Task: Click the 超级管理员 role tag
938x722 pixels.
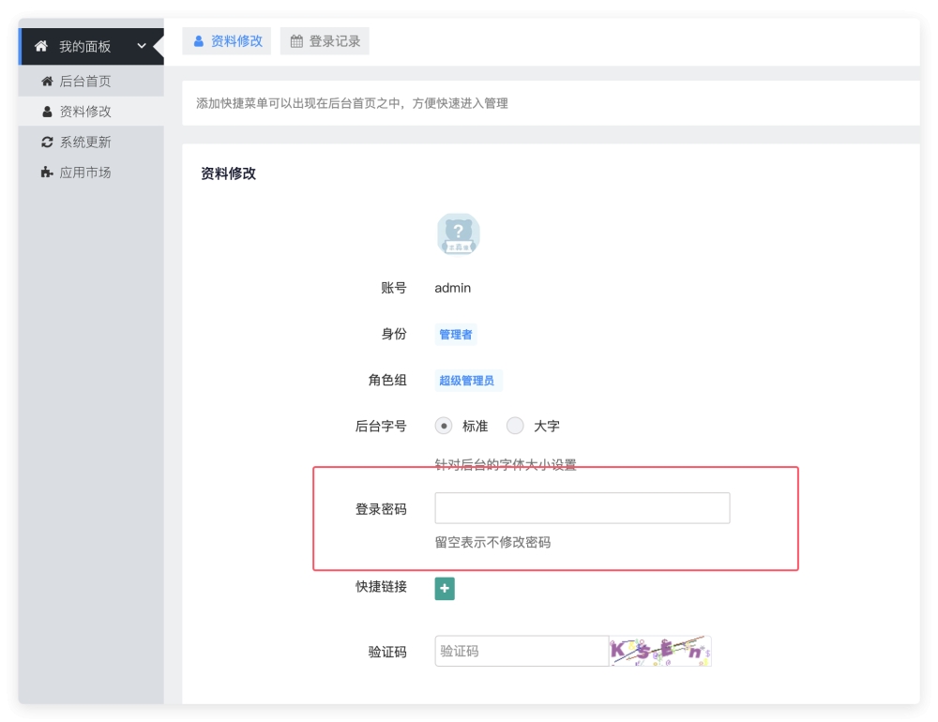Action: click(x=467, y=381)
